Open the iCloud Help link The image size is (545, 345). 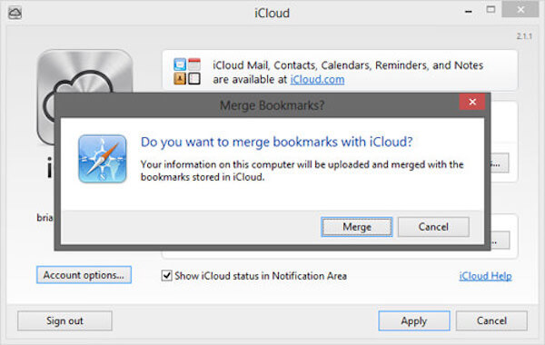[485, 276]
